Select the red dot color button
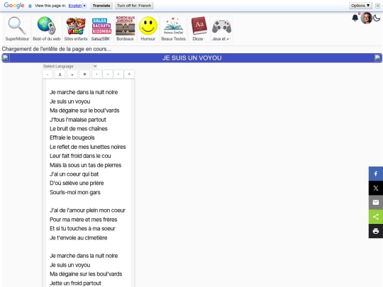Screen dimensions: 383x287 pos(129,74)
